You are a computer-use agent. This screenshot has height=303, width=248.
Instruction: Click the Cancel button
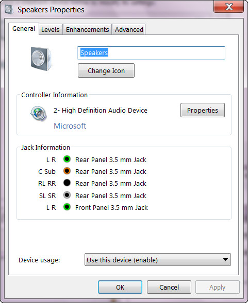[169, 287]
